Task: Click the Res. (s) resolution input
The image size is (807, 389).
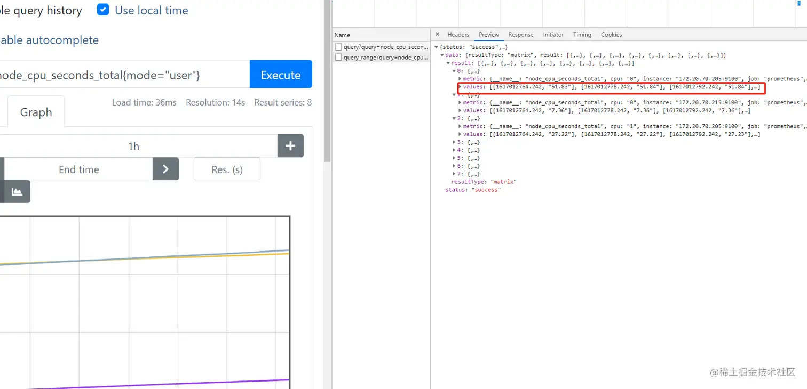Action: (x=227, y=169)
